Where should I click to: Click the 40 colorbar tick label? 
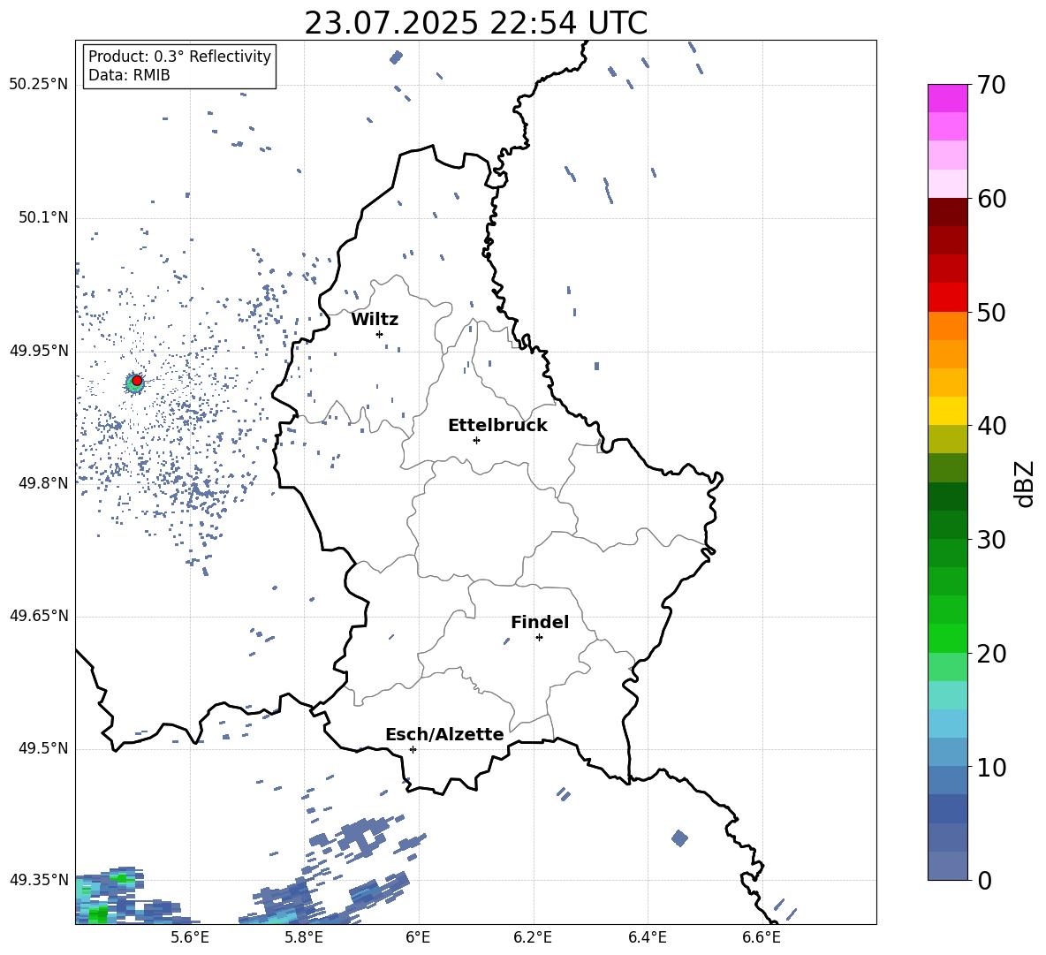991,426
